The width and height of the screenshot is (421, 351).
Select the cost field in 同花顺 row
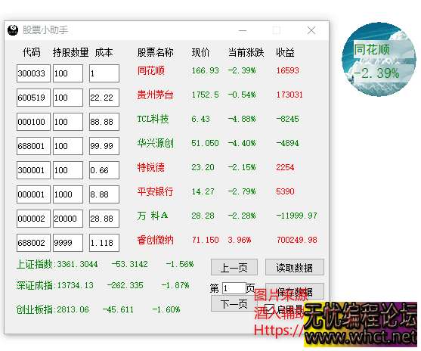(x=104, y=73)
